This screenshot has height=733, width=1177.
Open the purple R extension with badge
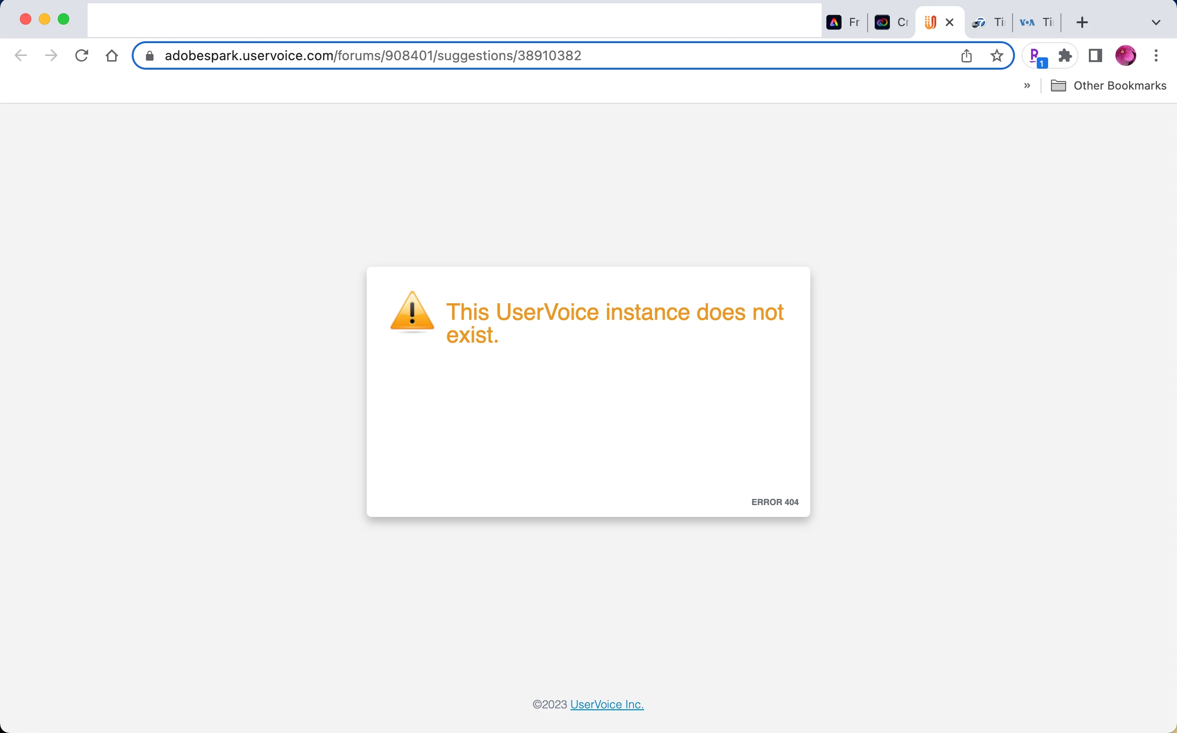[1035, 56]
